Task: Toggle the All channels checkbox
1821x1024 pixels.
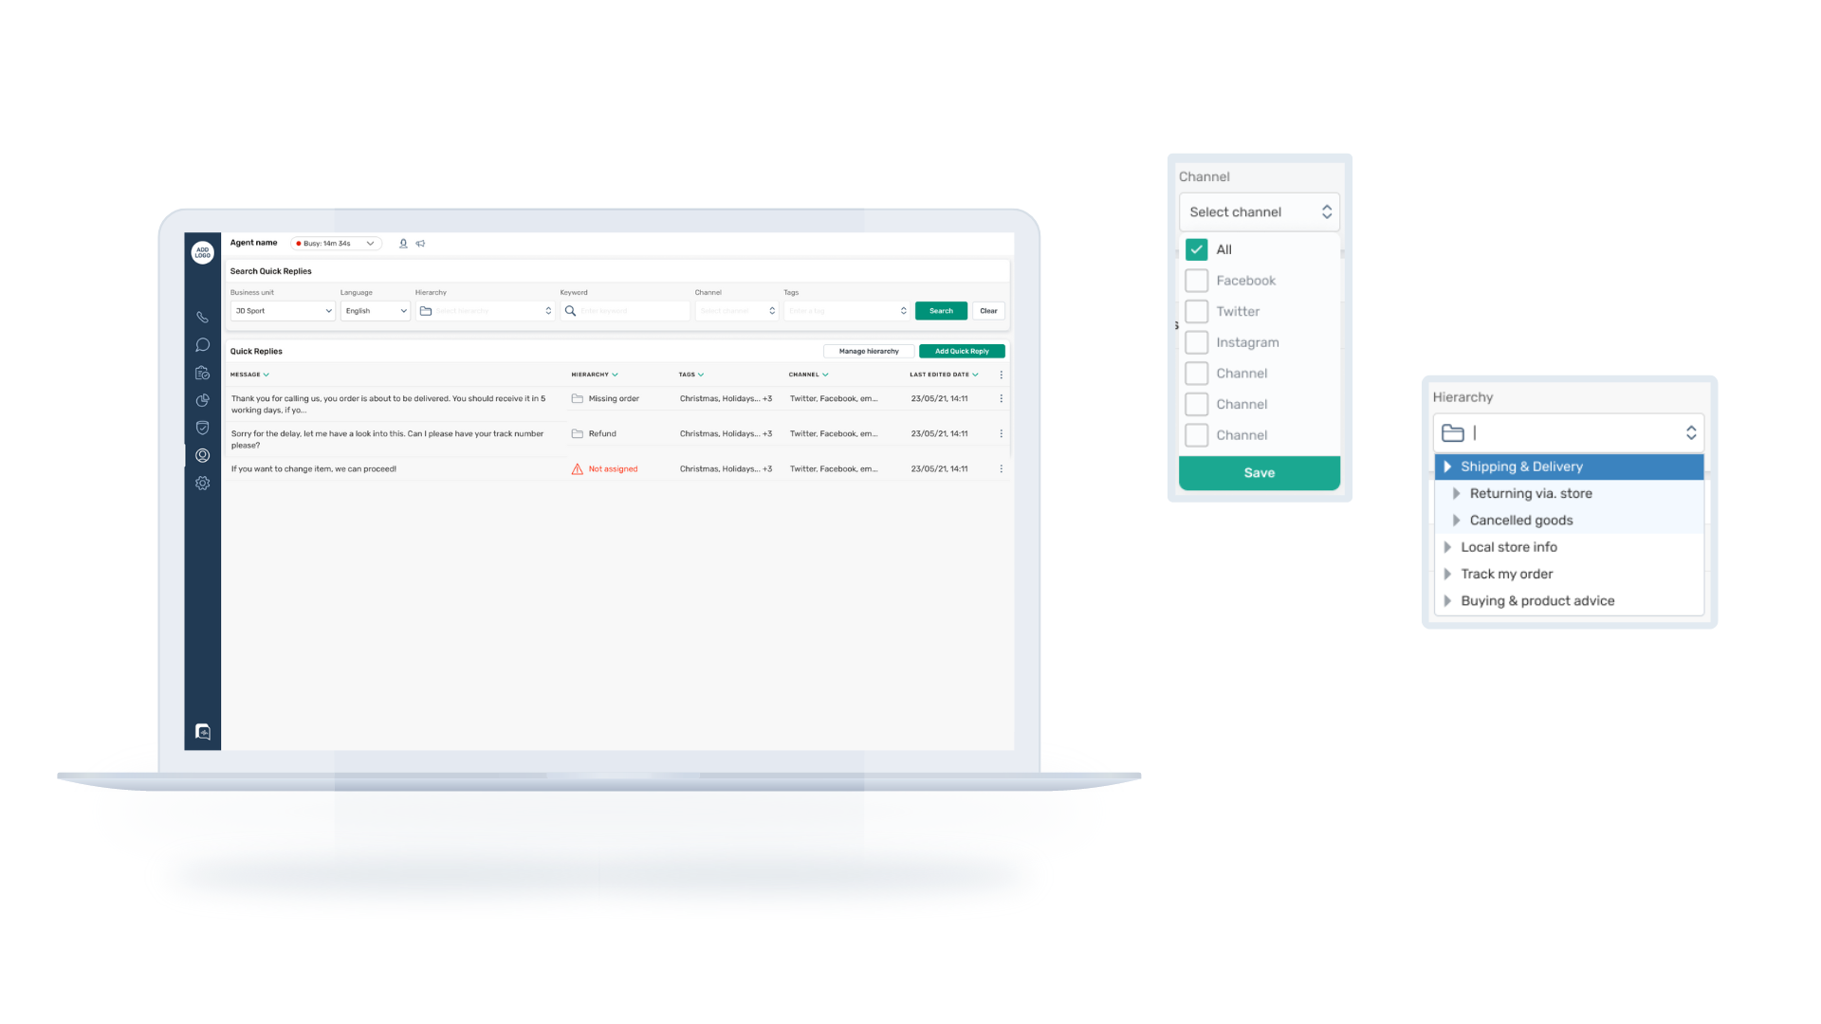Action: [1196, 248]
